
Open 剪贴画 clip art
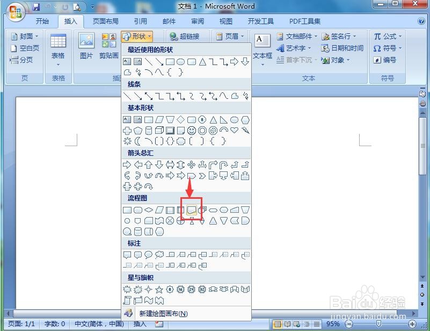pyautogui.click(x=109, y=46)
